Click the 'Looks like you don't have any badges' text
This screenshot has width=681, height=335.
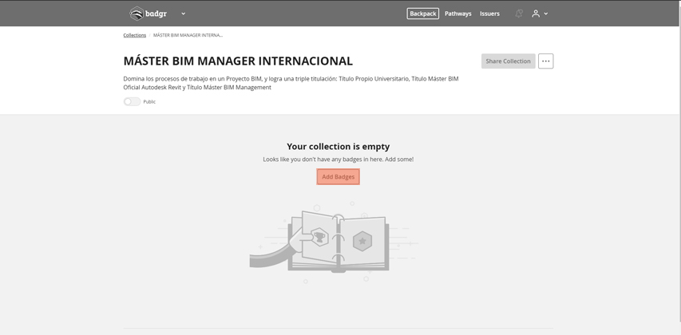click(339, 160)
